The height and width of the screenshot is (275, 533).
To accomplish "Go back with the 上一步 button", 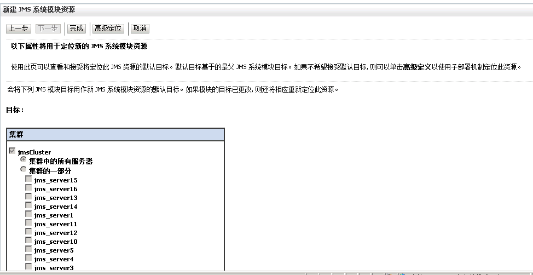I will 19,28.
